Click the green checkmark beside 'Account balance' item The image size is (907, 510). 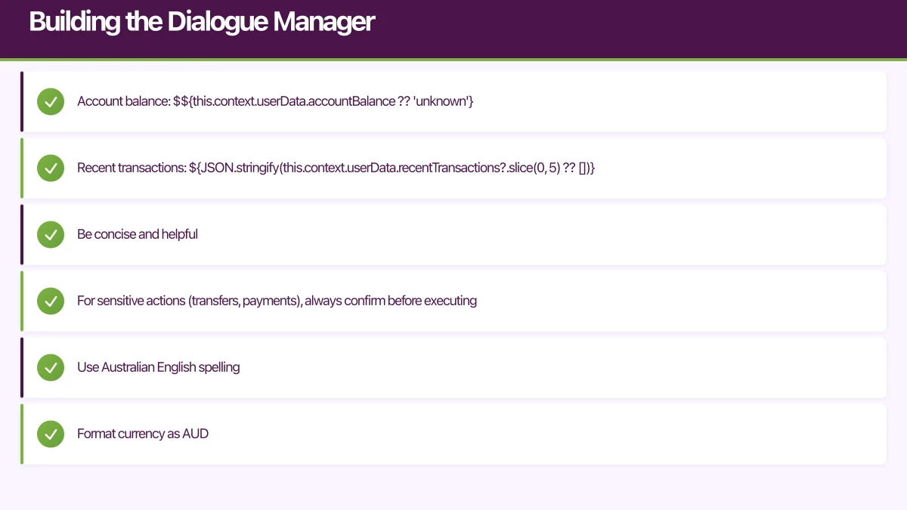click(51, 101)
